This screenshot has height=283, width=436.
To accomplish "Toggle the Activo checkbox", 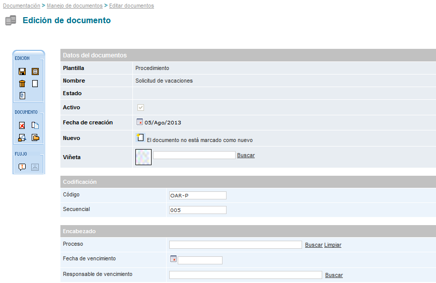I will click(x=141, y=107).
